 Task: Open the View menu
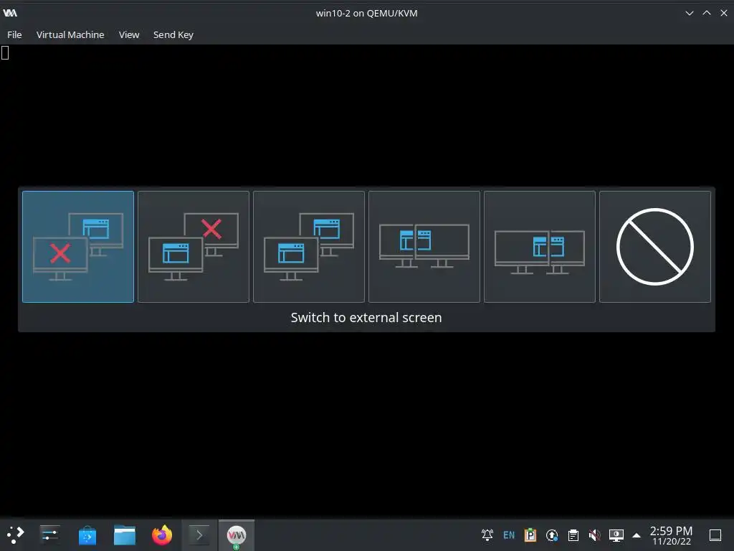click(x=129, y=34)
